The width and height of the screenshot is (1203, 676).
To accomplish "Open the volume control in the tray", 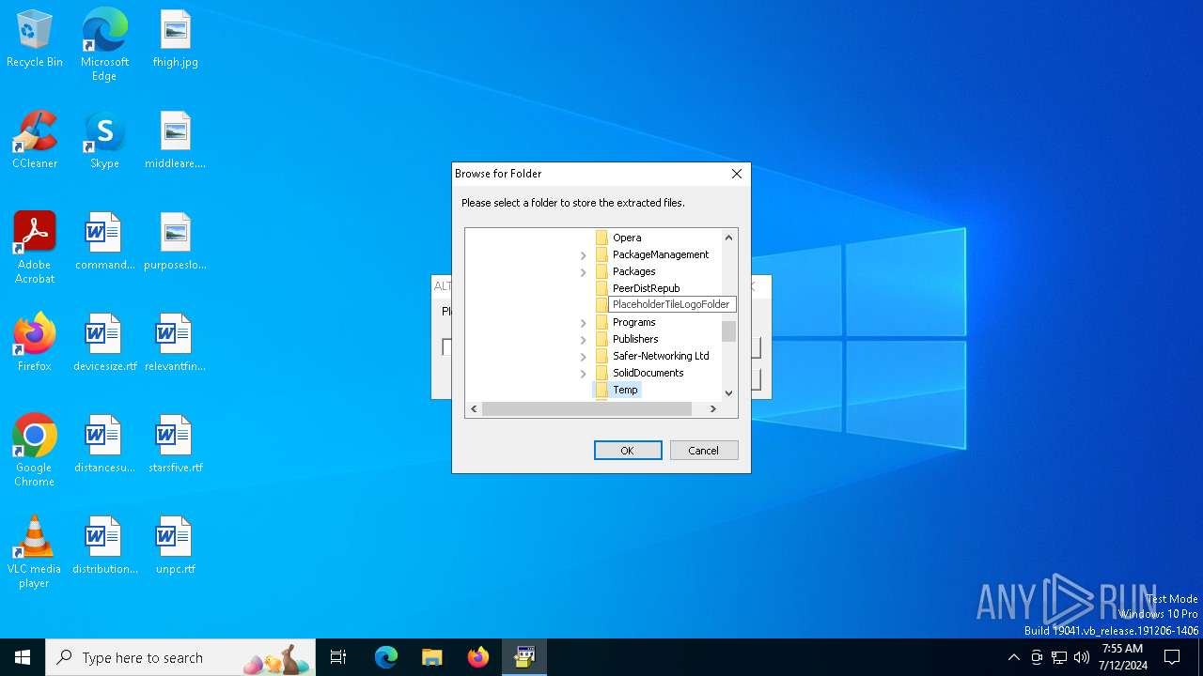I will [x=1082, y=657].
